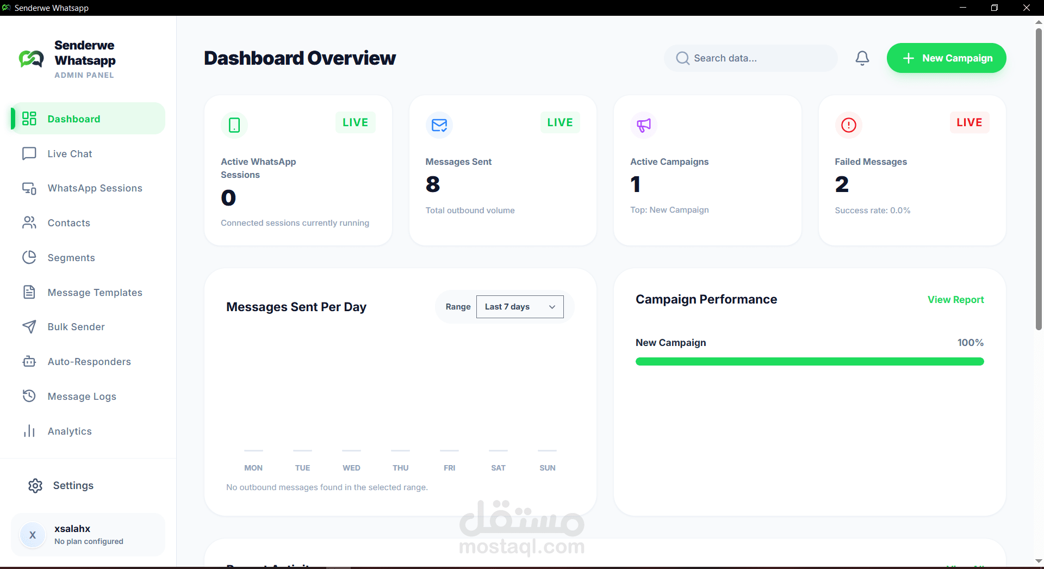The width and height of the screenshot is (1044, 569).
Task: Go to Live Chat page
Action: 88,153
